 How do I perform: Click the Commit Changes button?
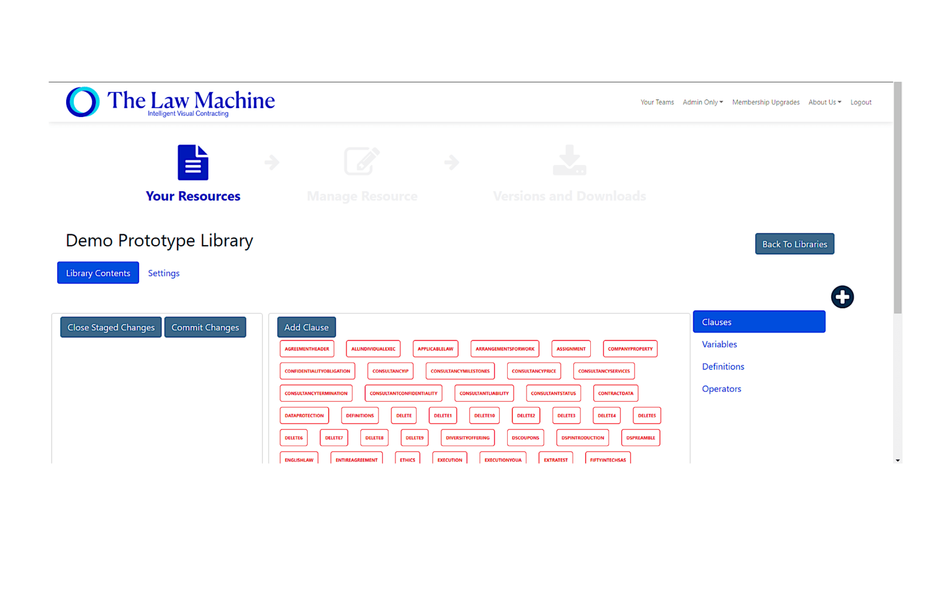pos(205,327)
